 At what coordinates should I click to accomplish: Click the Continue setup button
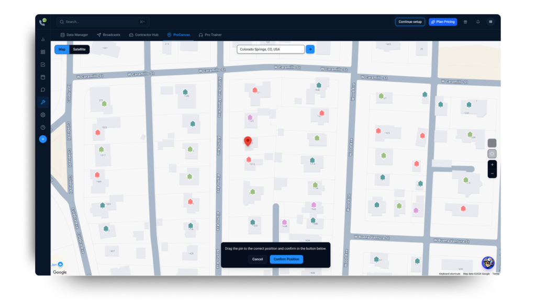click(x=410, y=22)
